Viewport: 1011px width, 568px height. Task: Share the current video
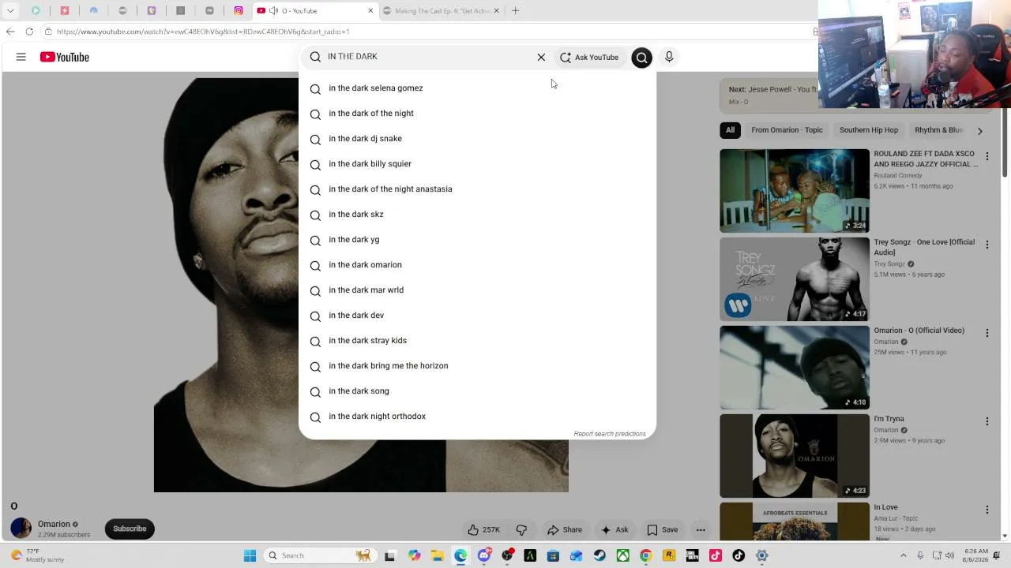coord(565,530)
